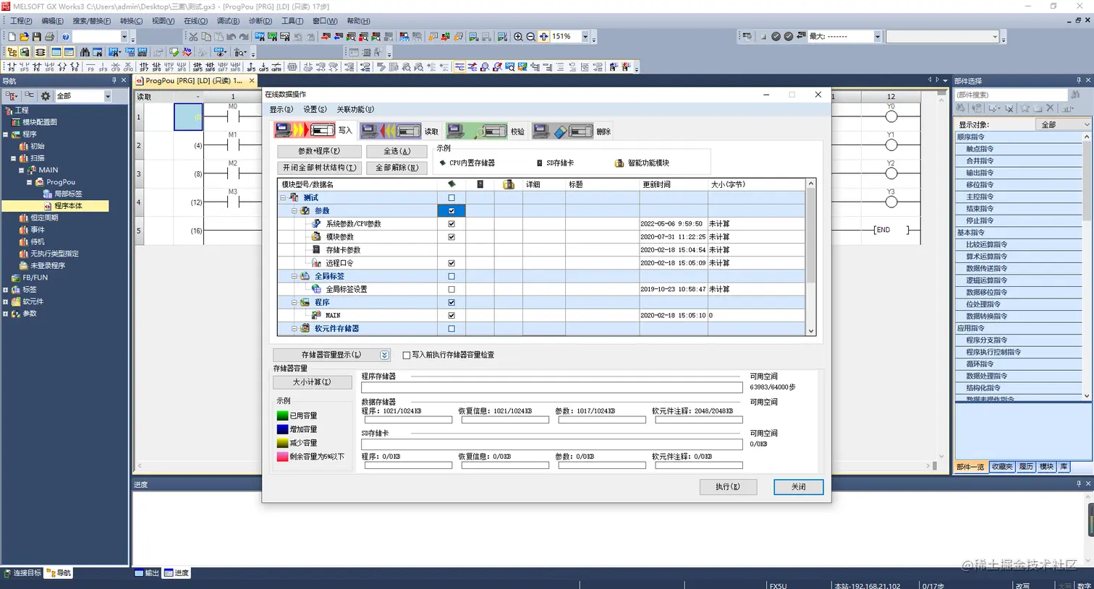
Task: Open the 151% zoom level dropdown
Action: coord(585,36)
